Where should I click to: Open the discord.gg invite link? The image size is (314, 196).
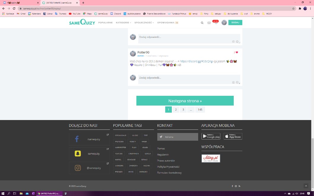(197, 61)
